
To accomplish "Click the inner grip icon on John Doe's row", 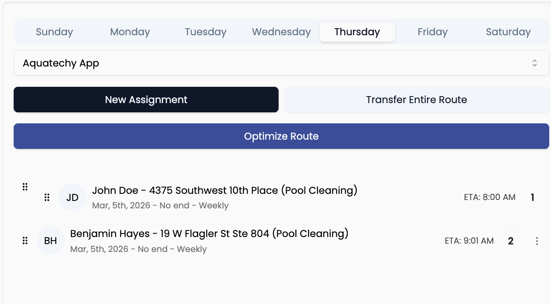I will pyautogui.click(x=47, y=197).
